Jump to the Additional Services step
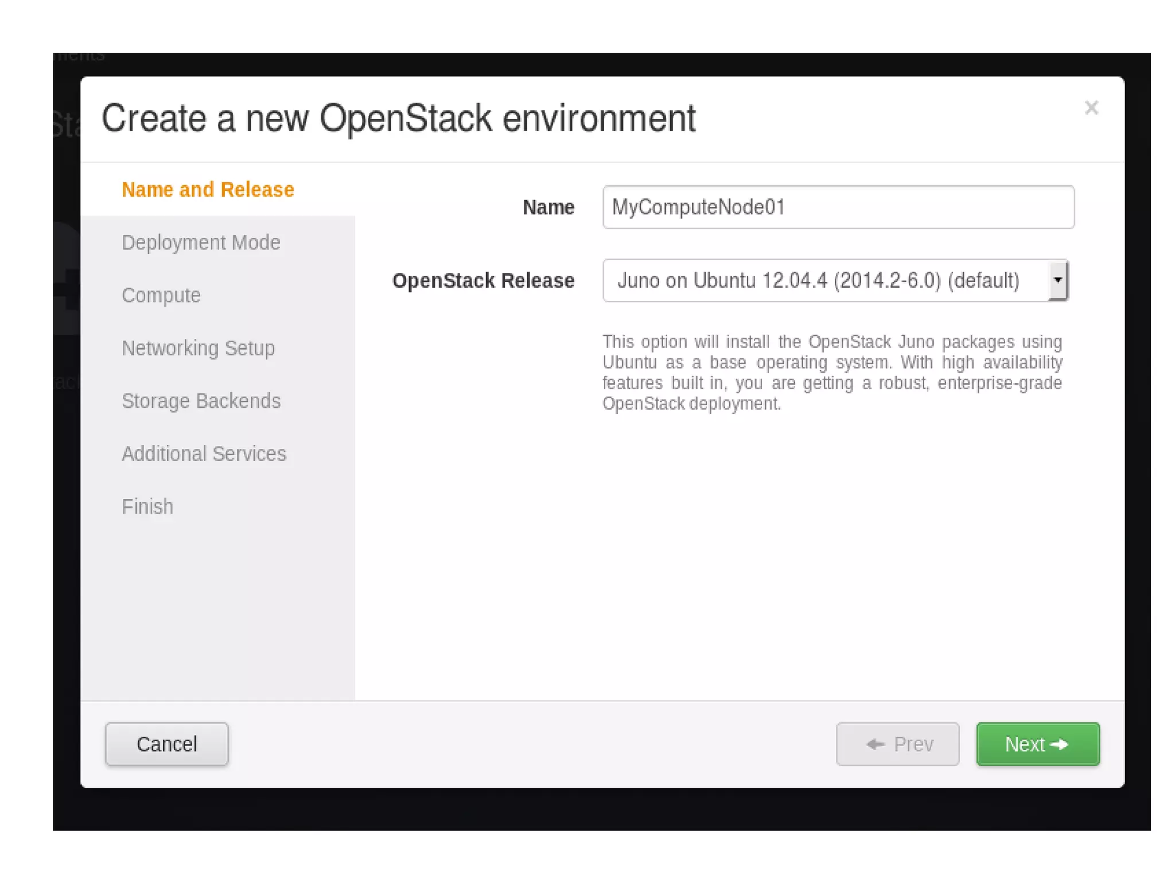This screenshot has width=1175, height=880. click(204, 453)
